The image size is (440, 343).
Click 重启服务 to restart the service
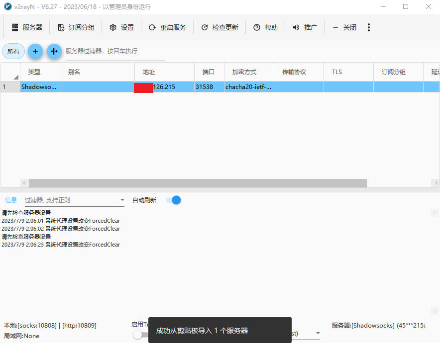pyautogui.click(x=168, y=27)
